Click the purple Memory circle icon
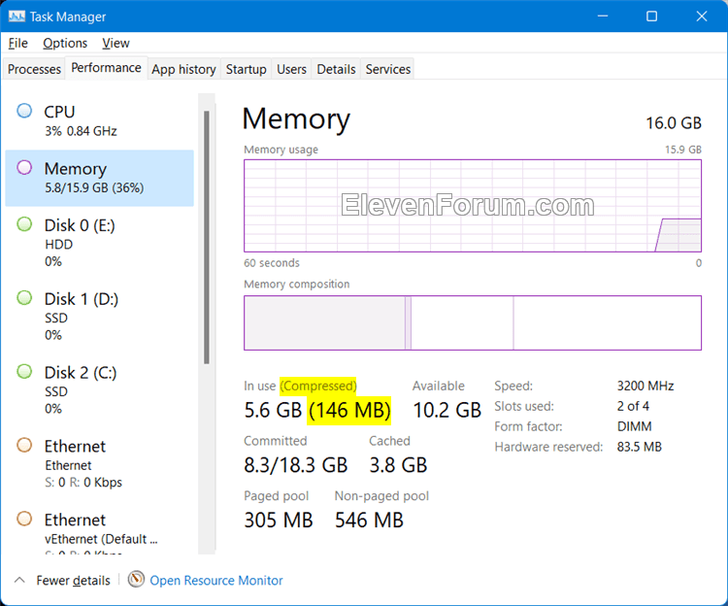Image resolution: width=728 pixels, height=606 pixels. coord(24,168)
